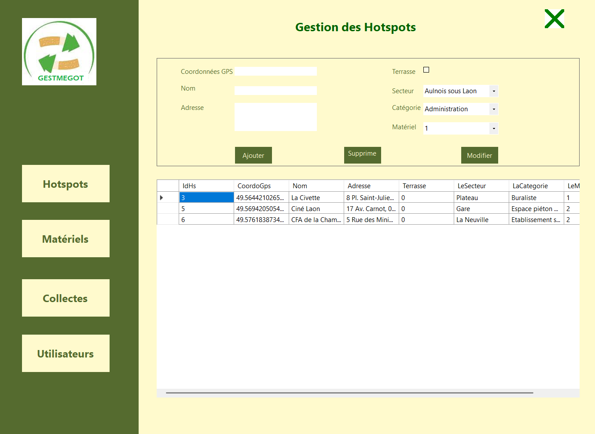Viewport: 595px width, 434px height.
Task: Click the Adresse multiline text box
Action: [275, 117]
